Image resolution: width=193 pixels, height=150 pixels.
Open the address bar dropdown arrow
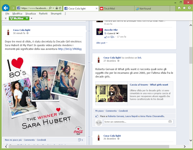point(53,8)
